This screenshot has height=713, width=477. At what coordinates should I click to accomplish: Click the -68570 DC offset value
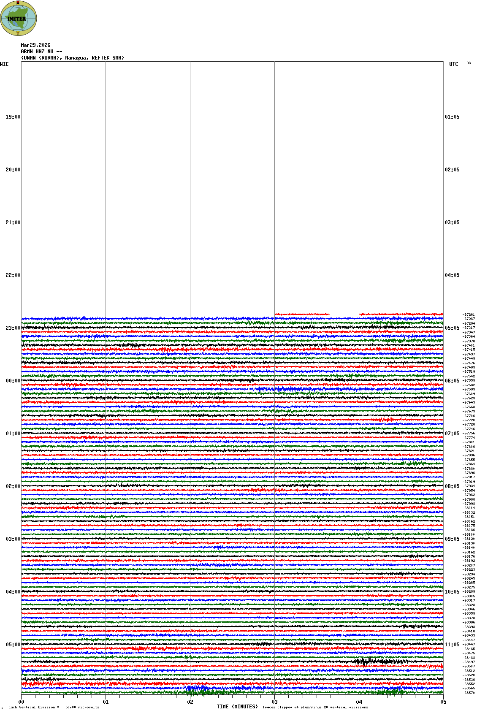[x=469, y=693]
